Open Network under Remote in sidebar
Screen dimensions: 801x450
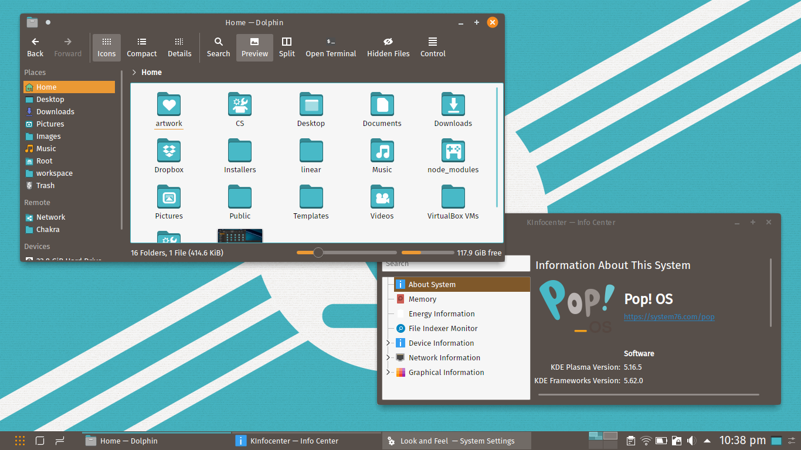tap(69, 217)
